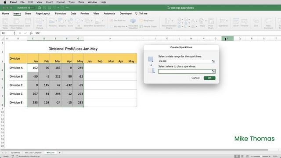Click the Icons button in Insert ribbon
The image size is (281, 158).
(70, 22)
